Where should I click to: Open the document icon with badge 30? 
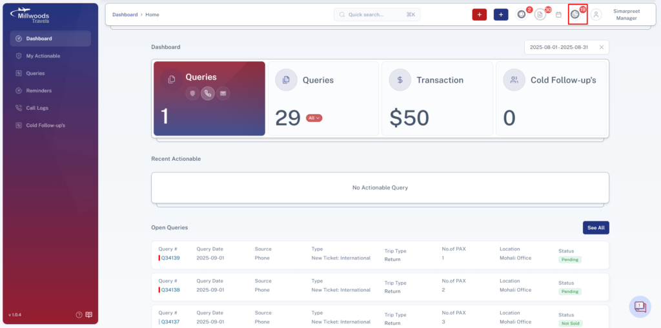[540, 14]
